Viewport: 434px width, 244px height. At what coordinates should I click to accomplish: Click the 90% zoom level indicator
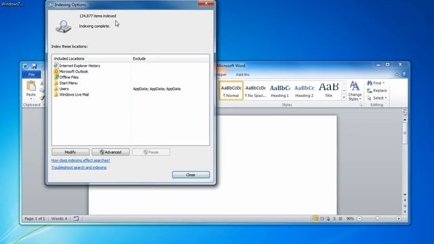[x=350, y=218]
